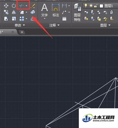The height and width of the screenshot is (128, 118).
Task: Insert a Table using the table icon
Action: pos(64,19)
